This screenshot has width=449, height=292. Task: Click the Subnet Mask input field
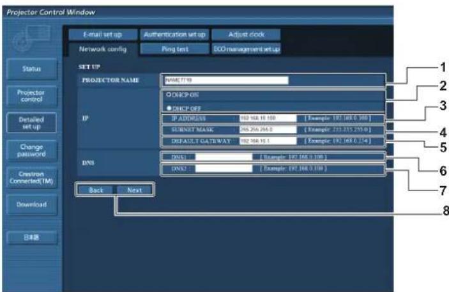pos(268,130)
